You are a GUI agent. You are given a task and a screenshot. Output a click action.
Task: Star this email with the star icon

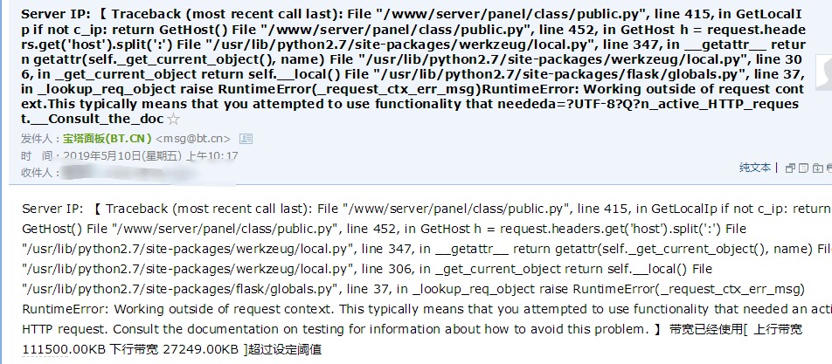(x=173, y=120)
